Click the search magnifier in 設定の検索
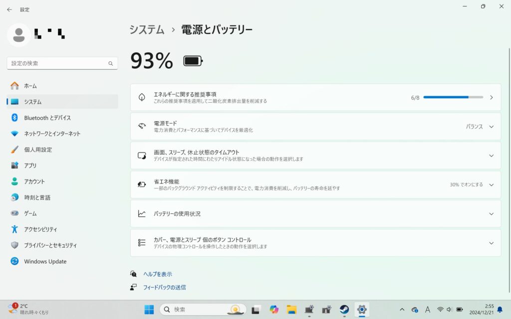This screenshot has height=319, width=511. point(111,64)
